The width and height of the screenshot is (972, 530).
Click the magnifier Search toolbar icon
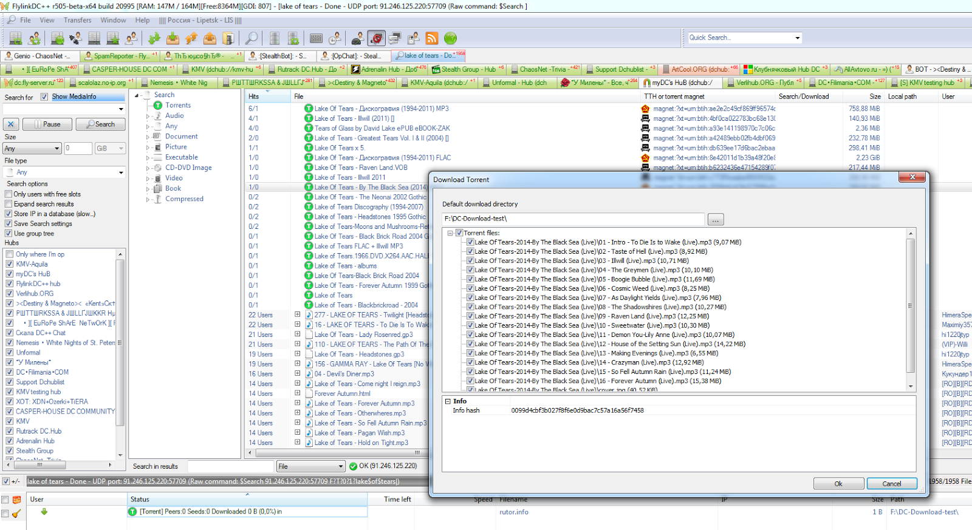(x=252, y=38)
